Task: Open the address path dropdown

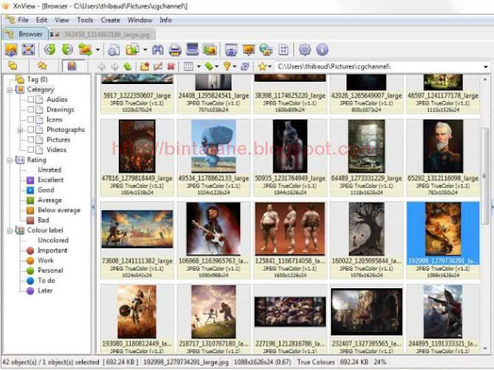Action: click(x=486, y=67)
